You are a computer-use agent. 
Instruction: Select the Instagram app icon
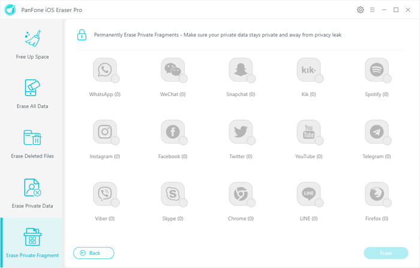[x=105, y=132]
